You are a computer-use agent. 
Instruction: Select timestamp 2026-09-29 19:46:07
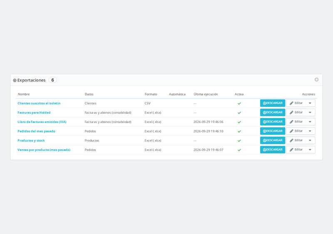point(209,150)
